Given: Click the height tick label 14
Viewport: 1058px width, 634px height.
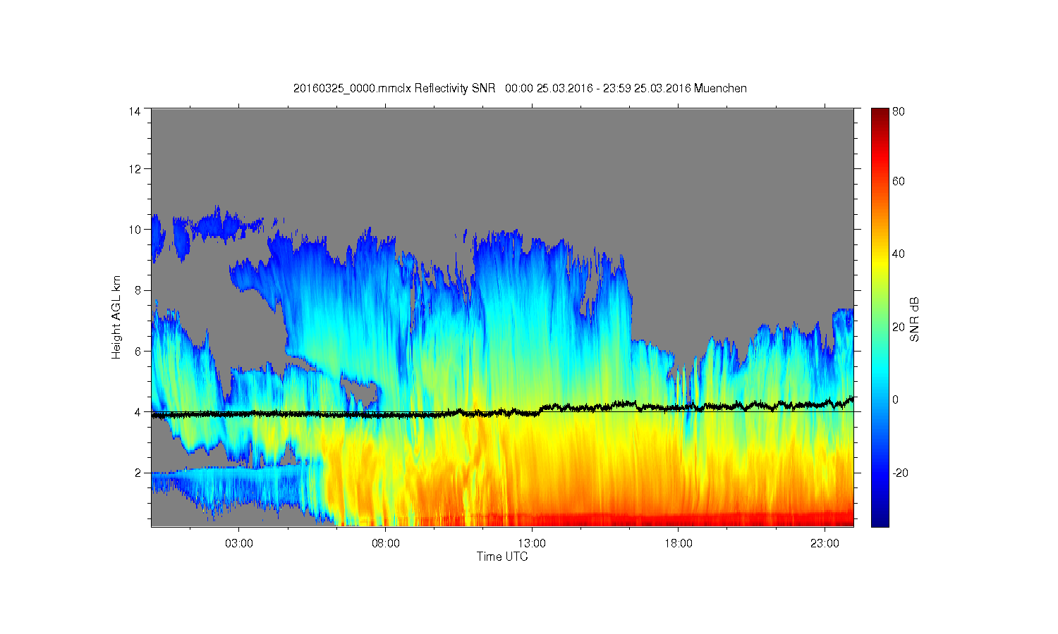Looking at the screenshot, I should 134,111.
